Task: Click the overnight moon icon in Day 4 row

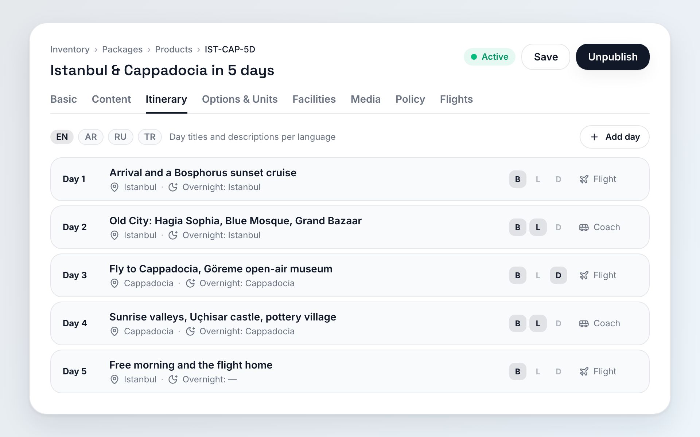Action: (190, 331)
